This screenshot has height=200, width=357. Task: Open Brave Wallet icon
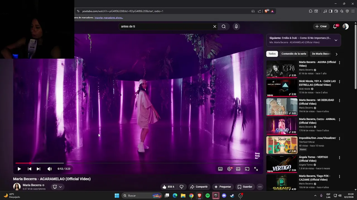pyautogui.click(x=336, y=11)
